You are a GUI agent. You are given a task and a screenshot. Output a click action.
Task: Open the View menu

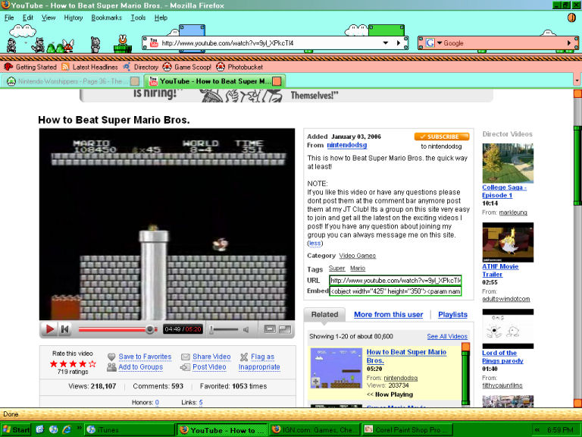tap(48, 17)
